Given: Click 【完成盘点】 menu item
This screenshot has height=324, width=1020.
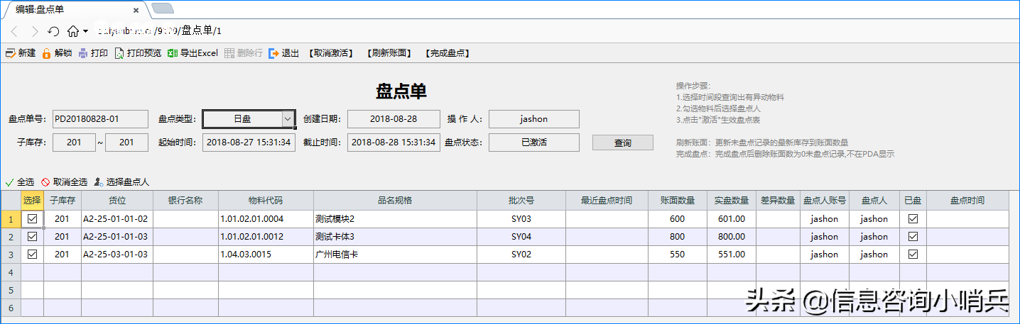Looking at the screenshot, I should click(447, 53).
